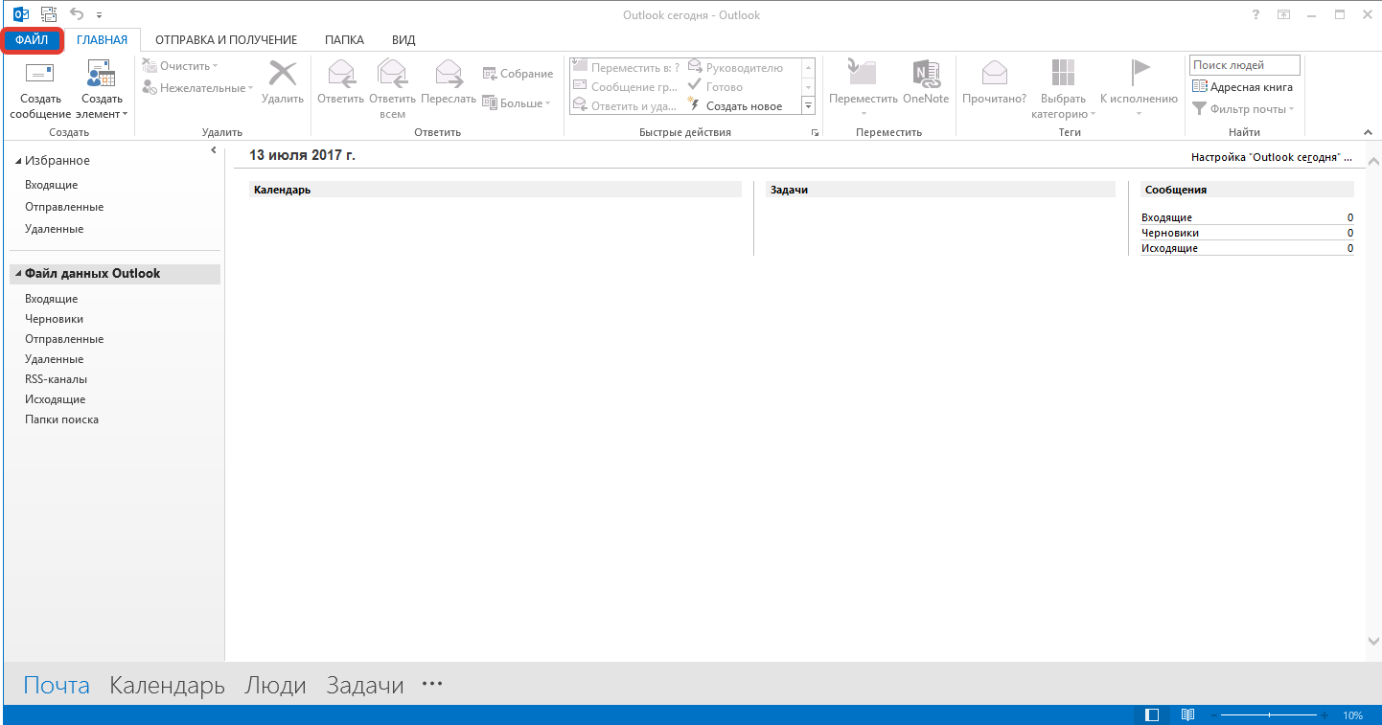Switch to Send/Receive (ОТПРАВКА И ПОЛУЧЕНИЕ) tab
Viewport: 1382px width, 725px height.
click(226, 40)
